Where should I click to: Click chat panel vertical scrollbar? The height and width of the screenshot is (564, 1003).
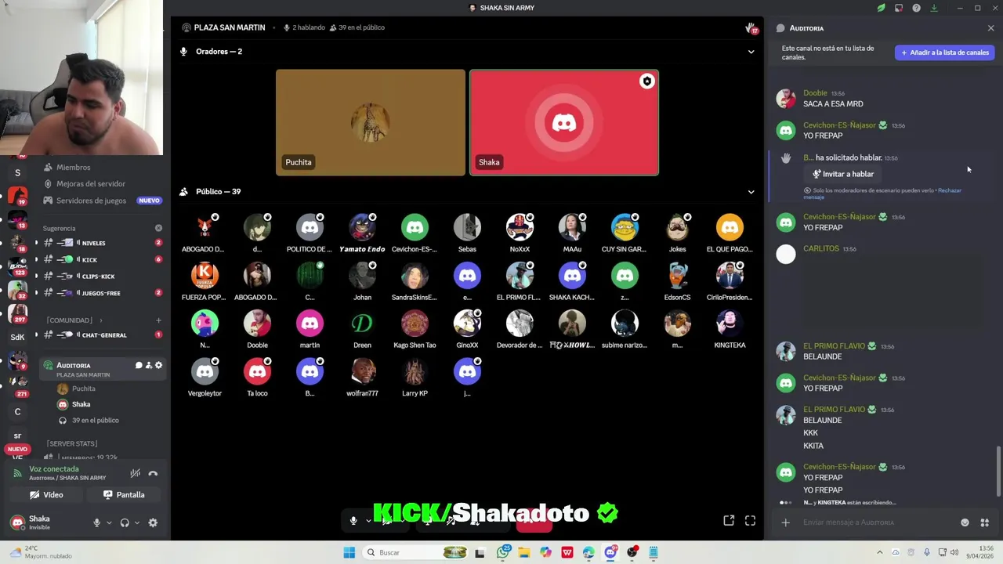tap(998, 471)
